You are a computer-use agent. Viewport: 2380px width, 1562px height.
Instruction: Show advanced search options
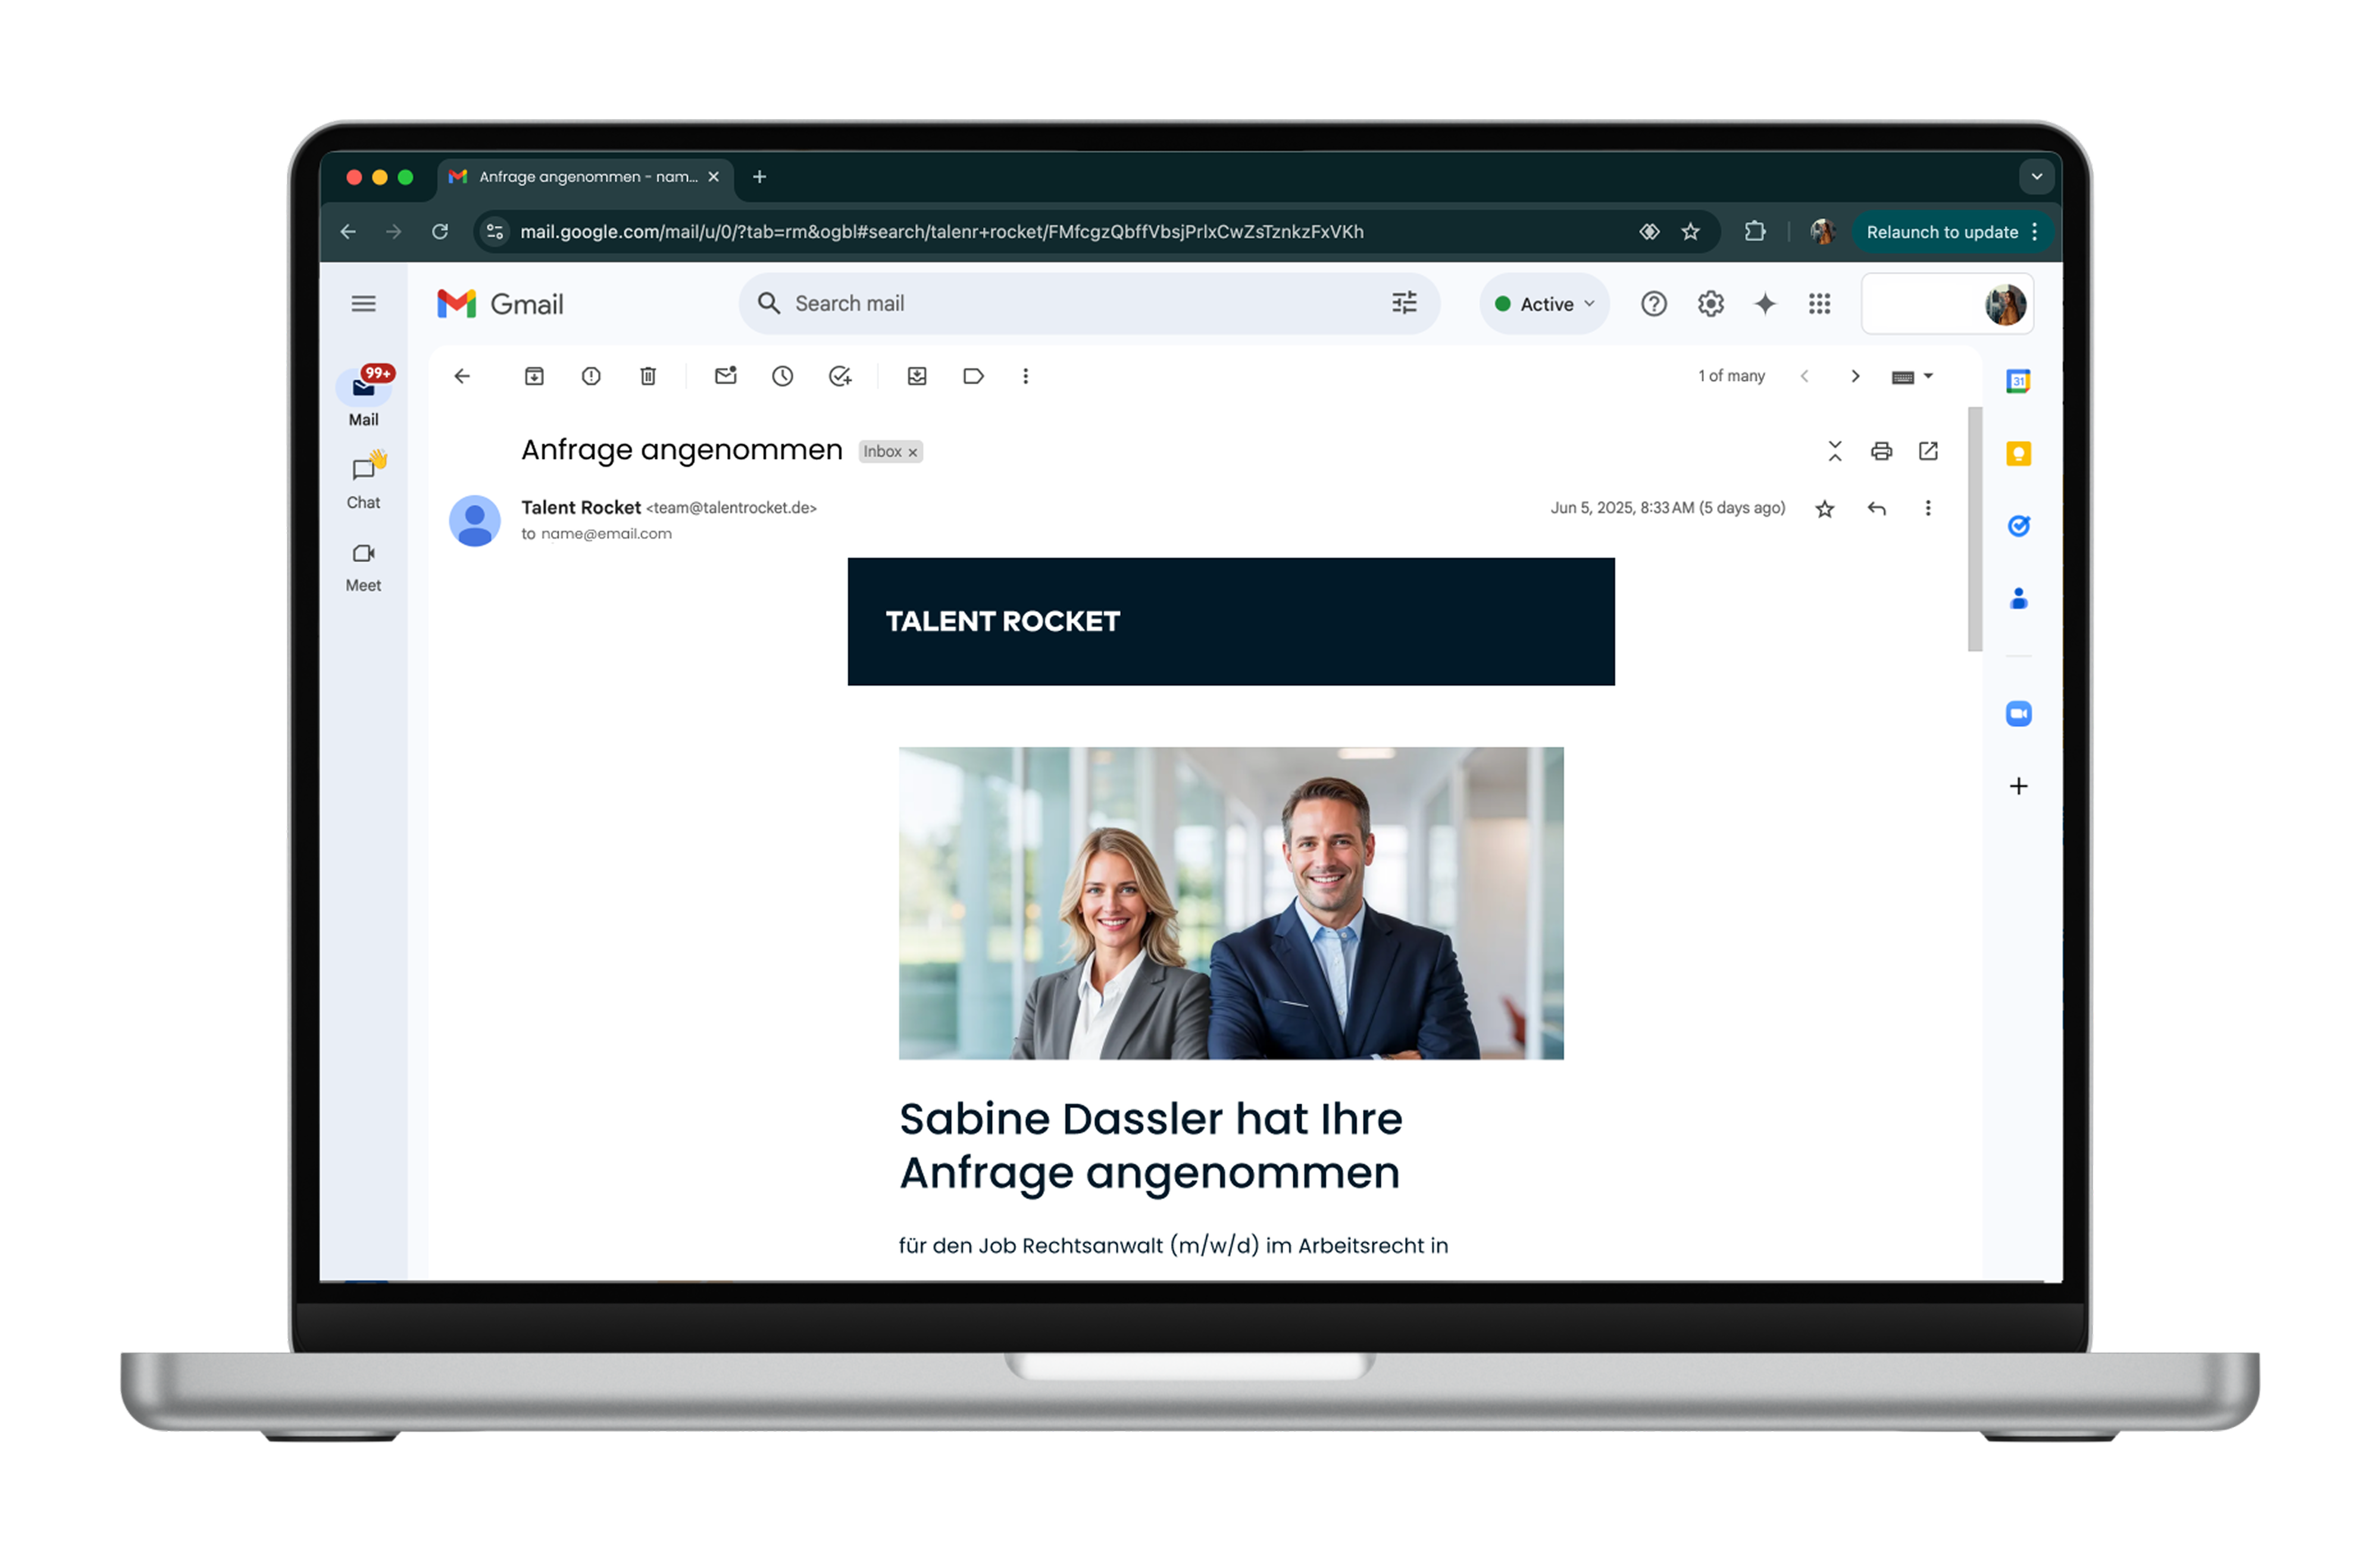click(1404, 304)
